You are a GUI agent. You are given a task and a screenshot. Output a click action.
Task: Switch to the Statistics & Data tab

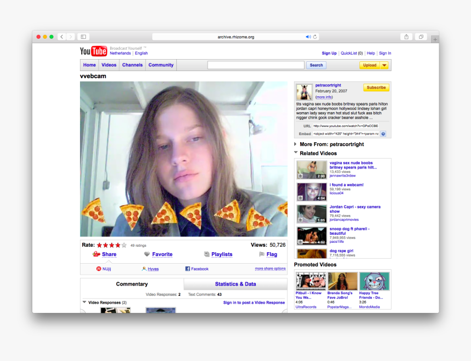point(234,284)
